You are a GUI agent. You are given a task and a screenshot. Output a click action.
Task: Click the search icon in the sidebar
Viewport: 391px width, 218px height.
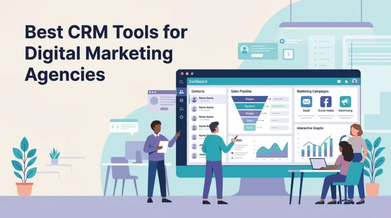181,82
